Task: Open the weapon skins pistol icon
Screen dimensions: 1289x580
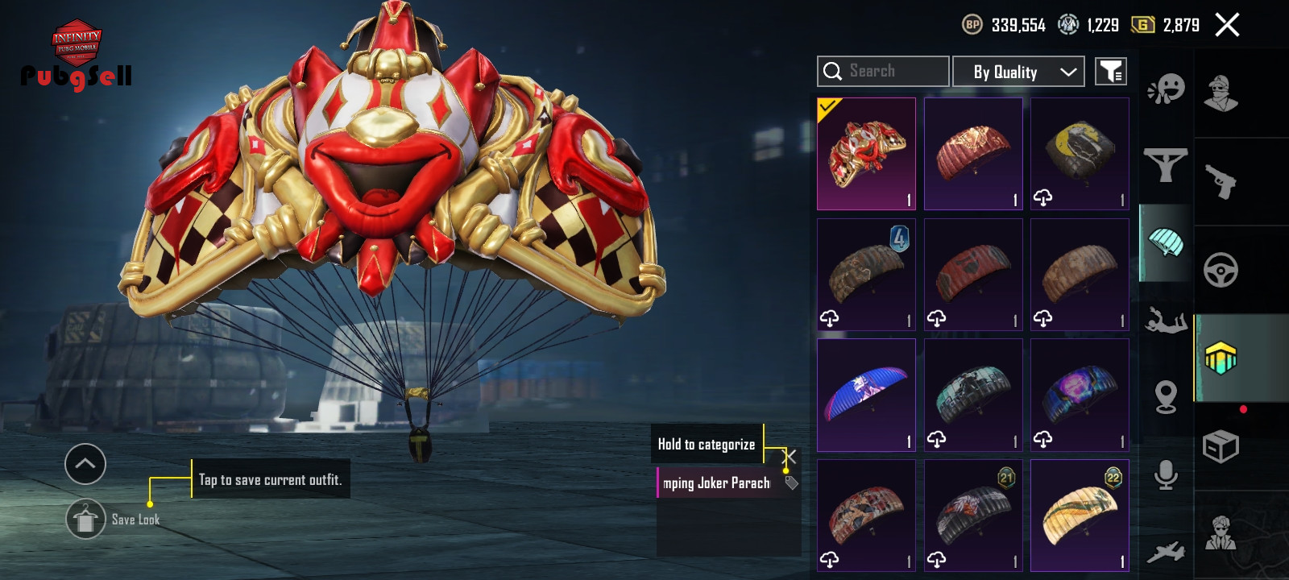Action: pyautogui.click(x=1221, y=181)
